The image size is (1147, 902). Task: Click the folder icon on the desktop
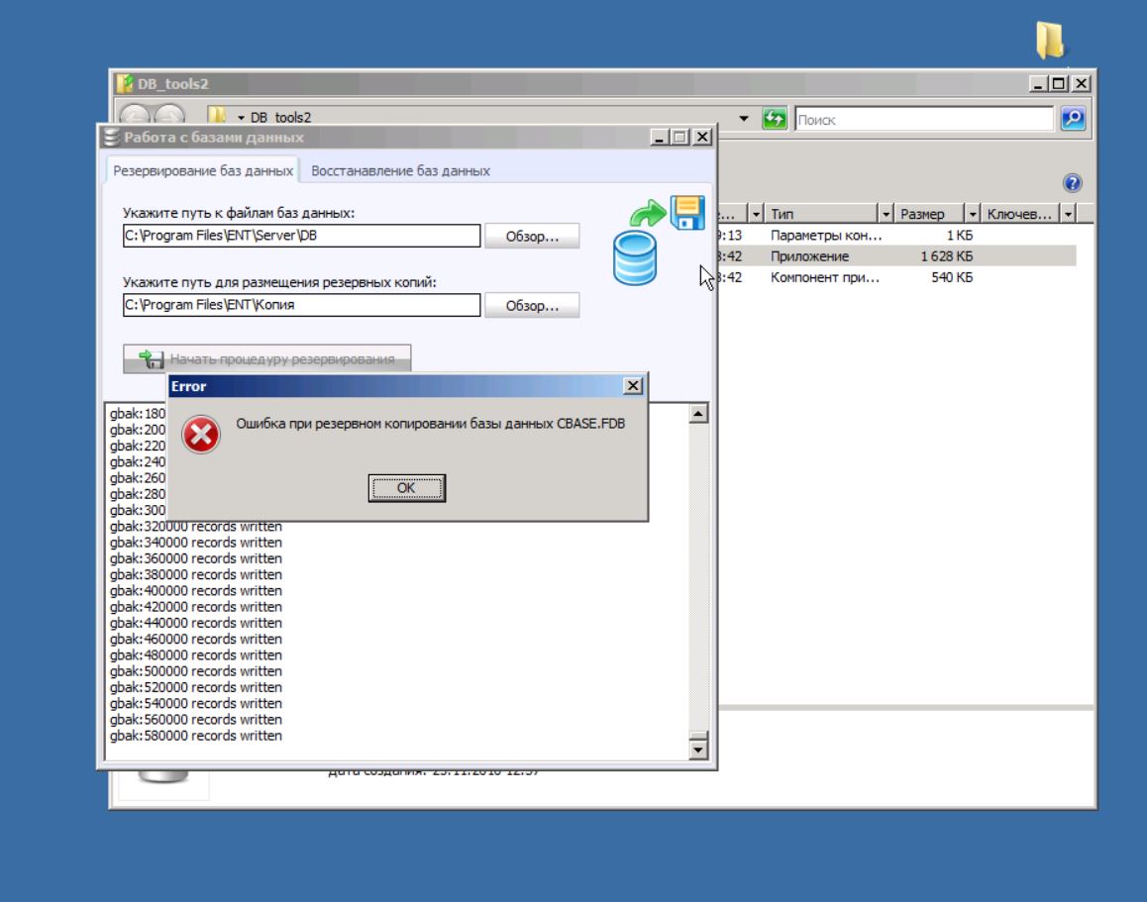pos(1049,40)
